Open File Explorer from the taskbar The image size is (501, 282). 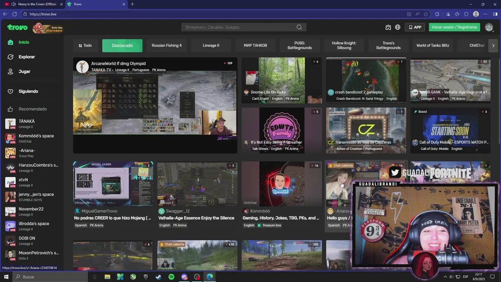[x=107, y=277]
